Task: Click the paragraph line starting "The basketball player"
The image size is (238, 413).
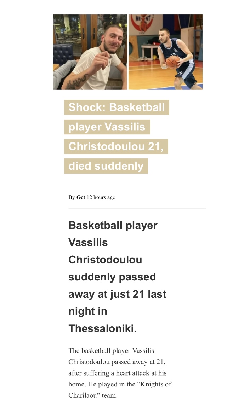Action: pyautogui.click(x=111, y=351)
